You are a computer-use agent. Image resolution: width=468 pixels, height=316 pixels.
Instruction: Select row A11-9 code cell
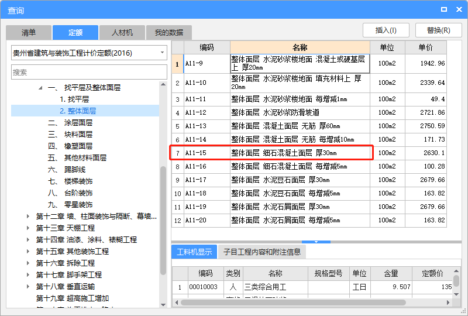point(207,64)
